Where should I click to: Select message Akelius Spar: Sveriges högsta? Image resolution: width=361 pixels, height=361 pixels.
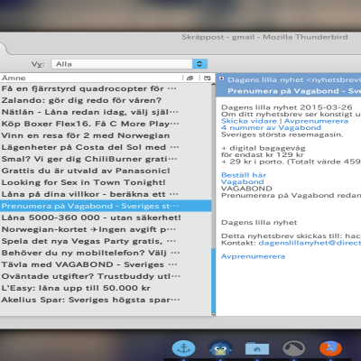tap(106, 300)
